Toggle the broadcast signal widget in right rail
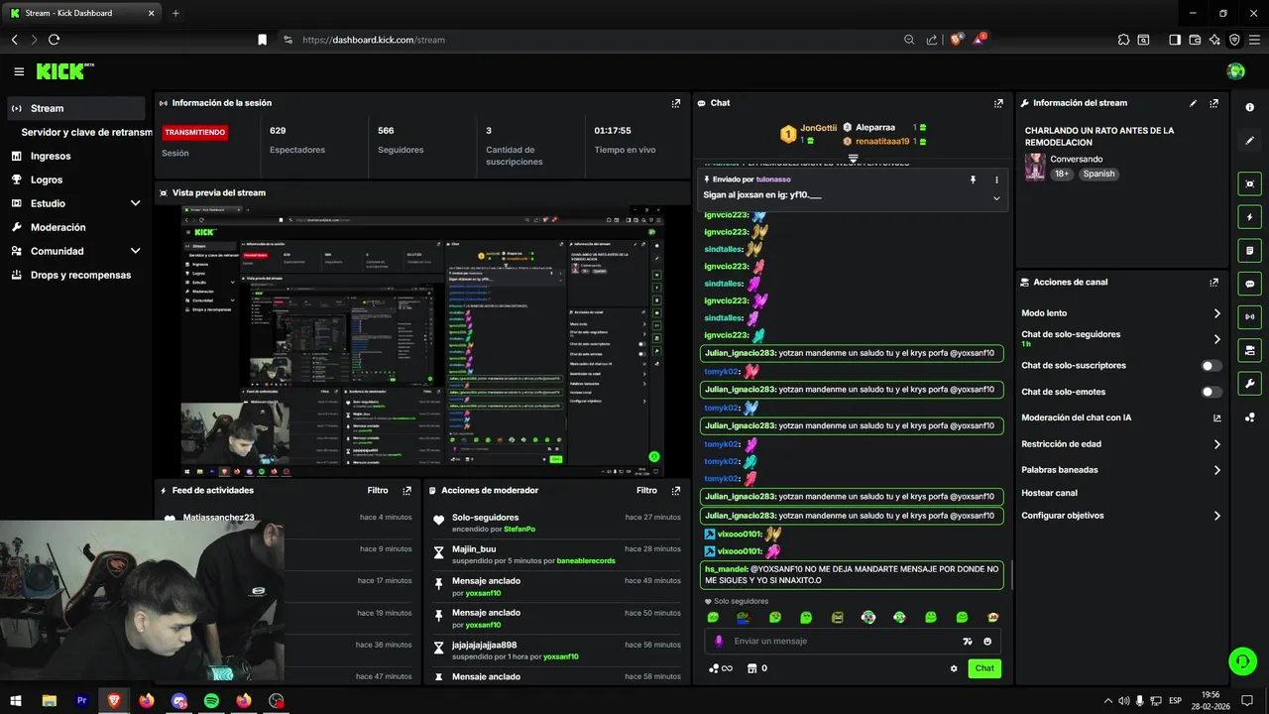Viewport: 1269px width, 714px height. 1249,317
